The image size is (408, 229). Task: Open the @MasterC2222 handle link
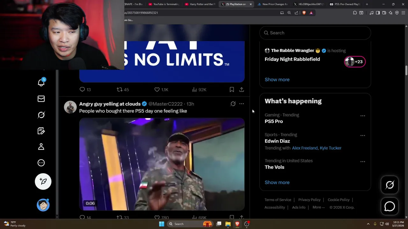(165, 104)
